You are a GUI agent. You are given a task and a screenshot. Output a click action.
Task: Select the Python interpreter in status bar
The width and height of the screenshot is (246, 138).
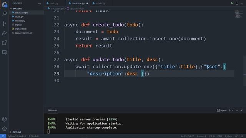(17, 136)
